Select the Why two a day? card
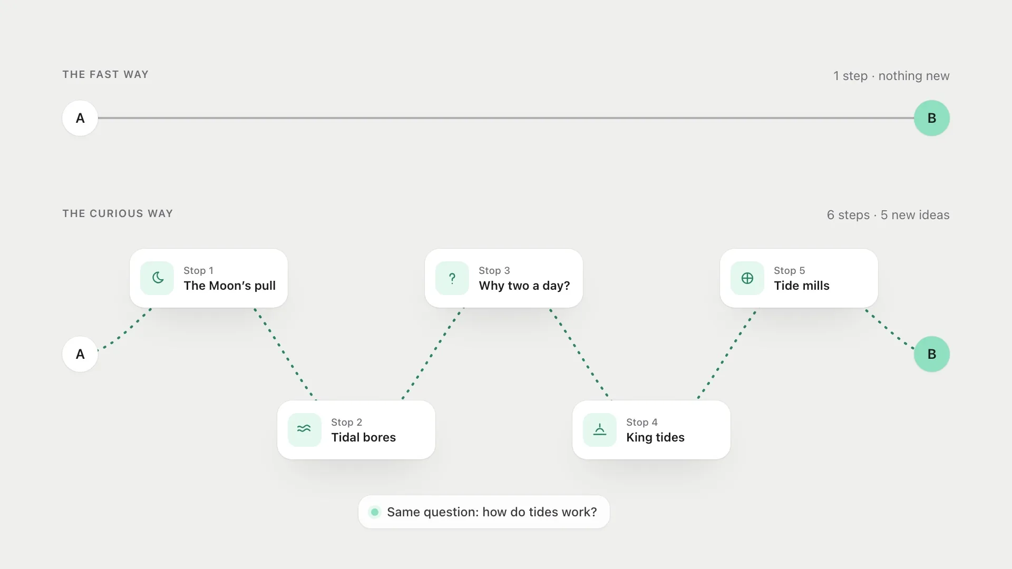Viewport: 1012px width, 569px height. (x=504, y=278)
